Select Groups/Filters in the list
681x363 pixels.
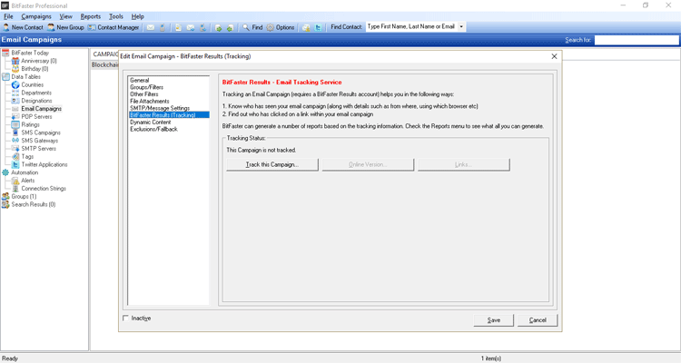click(x=146, y=87)
